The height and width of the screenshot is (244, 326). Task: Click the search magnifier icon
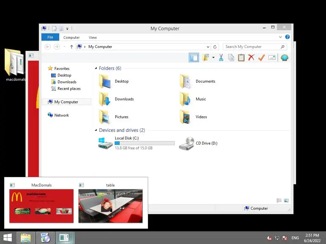point(282,47)
